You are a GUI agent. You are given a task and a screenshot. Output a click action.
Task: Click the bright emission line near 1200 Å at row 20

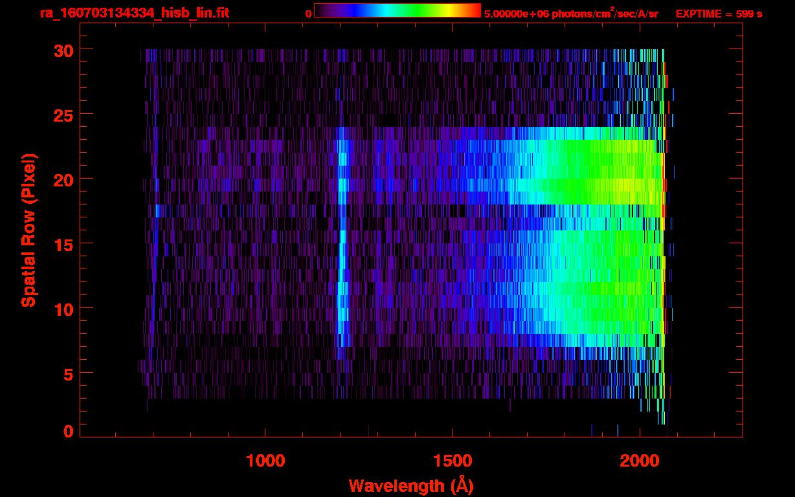(x=342, y=179)
